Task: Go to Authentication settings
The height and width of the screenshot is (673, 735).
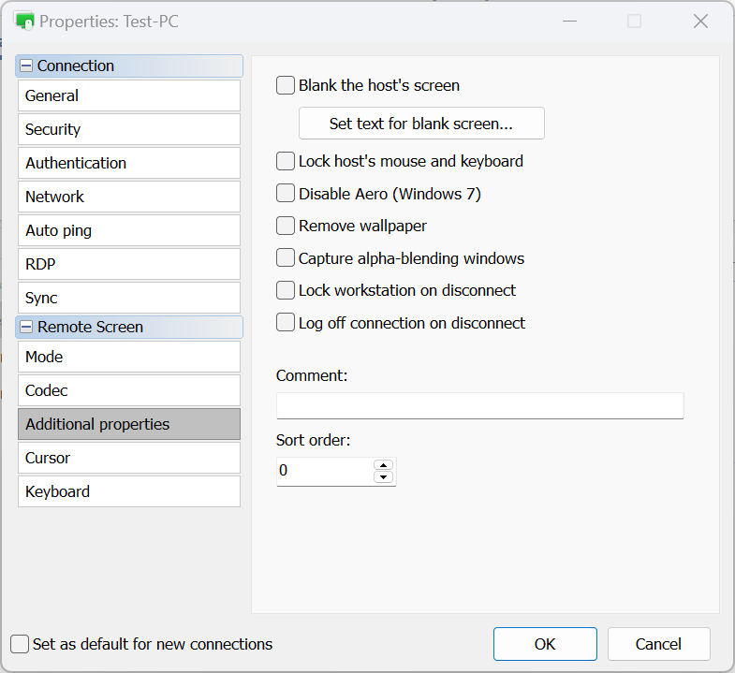Action: click(x=129, y=163)
